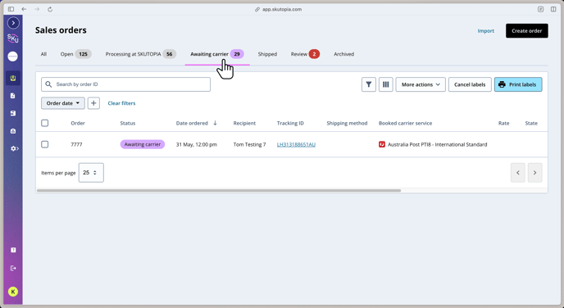Add a filter with the plus button
The width and height of the screenshot is (564, 308).
[x=93, y=103]
